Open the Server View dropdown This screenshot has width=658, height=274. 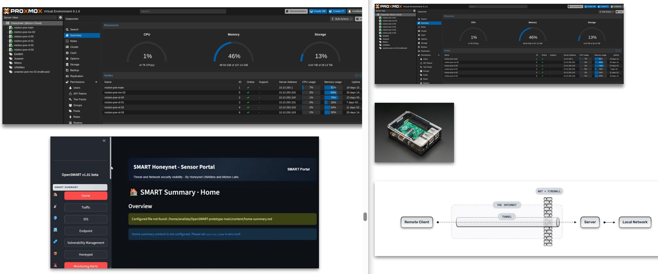point(29,17)
